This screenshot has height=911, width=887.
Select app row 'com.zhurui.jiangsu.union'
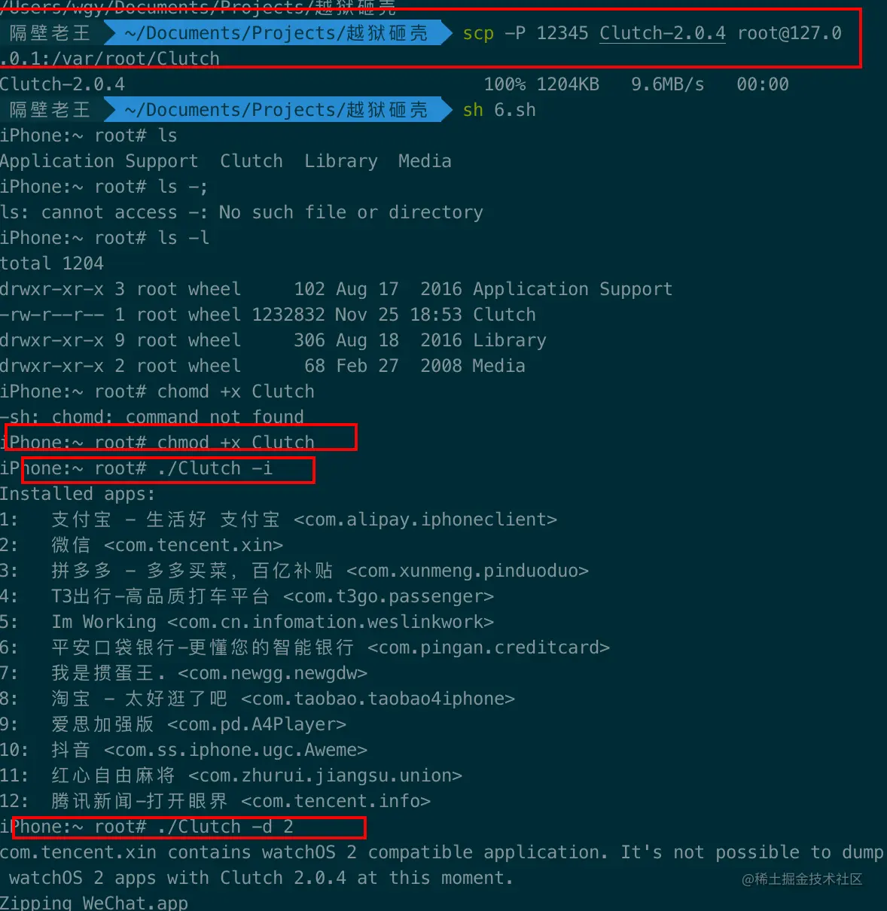coord(231,775)
